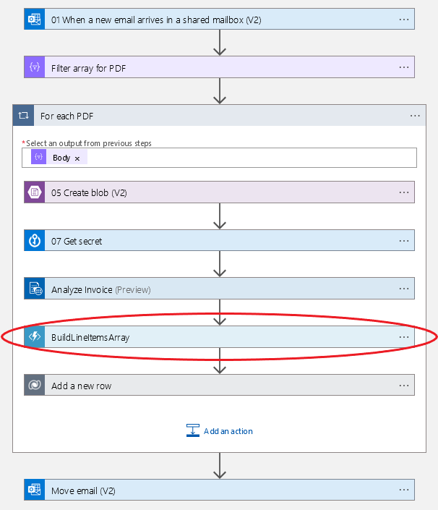Screen dimensions: 438x510
Task: Expand the Move email (V2) step
Action: pyautogui.click(x=217, y=490)
